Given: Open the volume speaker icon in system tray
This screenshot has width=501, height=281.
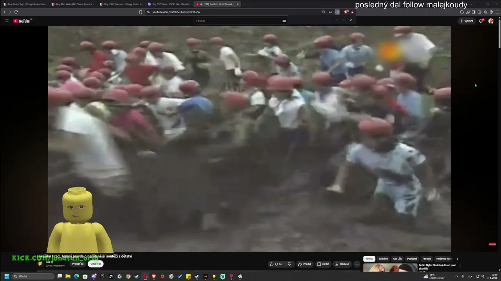Looking at the screenshot, I should click(482, 276).
